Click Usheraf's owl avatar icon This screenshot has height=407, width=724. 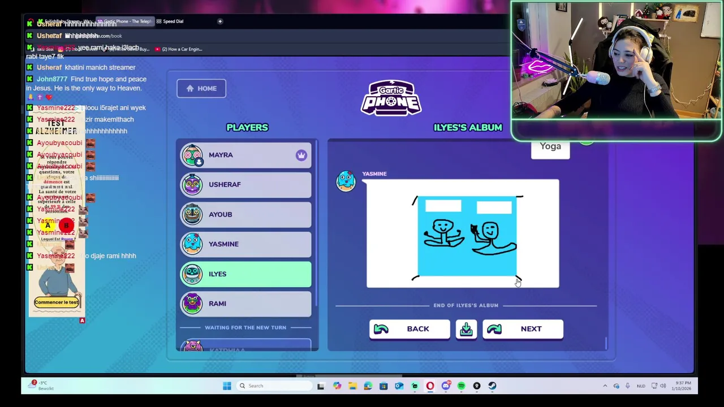coord(192,184)
